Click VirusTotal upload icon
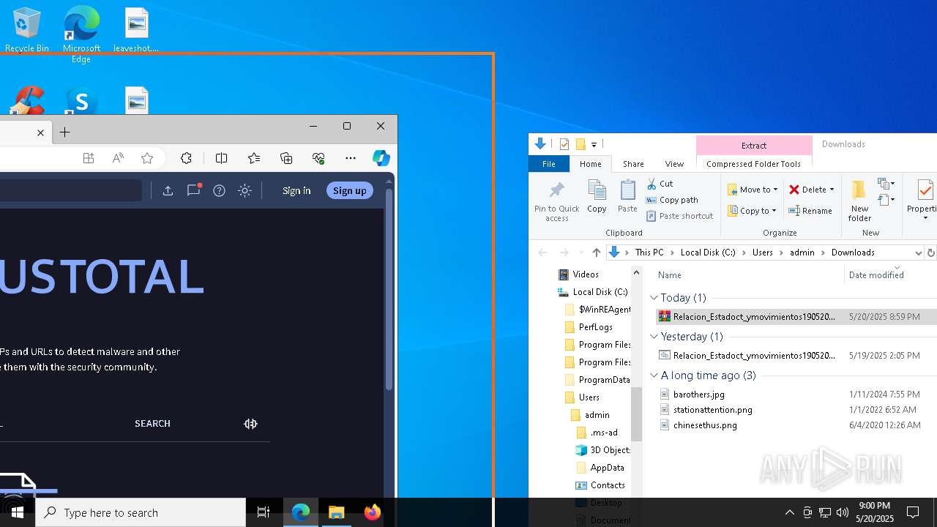Screen dimensions: 937x527 pyautogui.click(x=168, y=190)
